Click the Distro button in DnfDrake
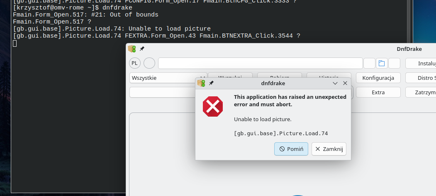The width and height of the screenshot is (436, 196). tap(421, 78)
